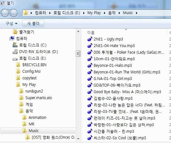
Task: Click the Super.mario.aio folder icon
Action: coord(21,98)
